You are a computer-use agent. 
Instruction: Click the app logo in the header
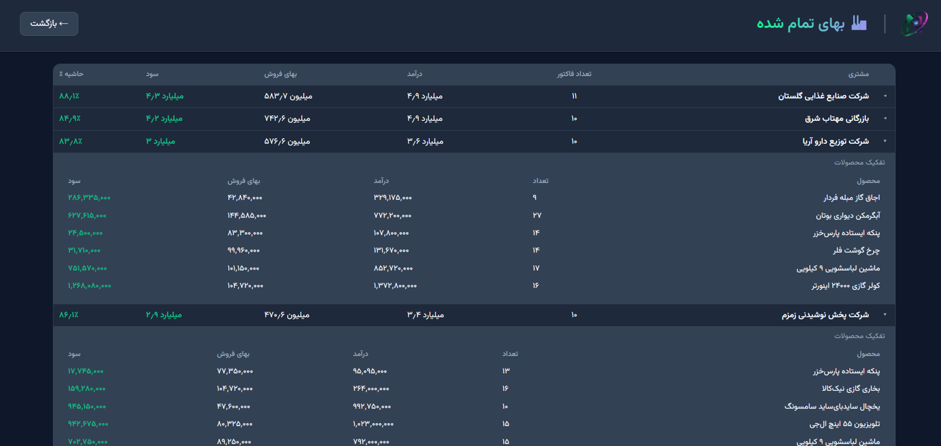[914, 23]
